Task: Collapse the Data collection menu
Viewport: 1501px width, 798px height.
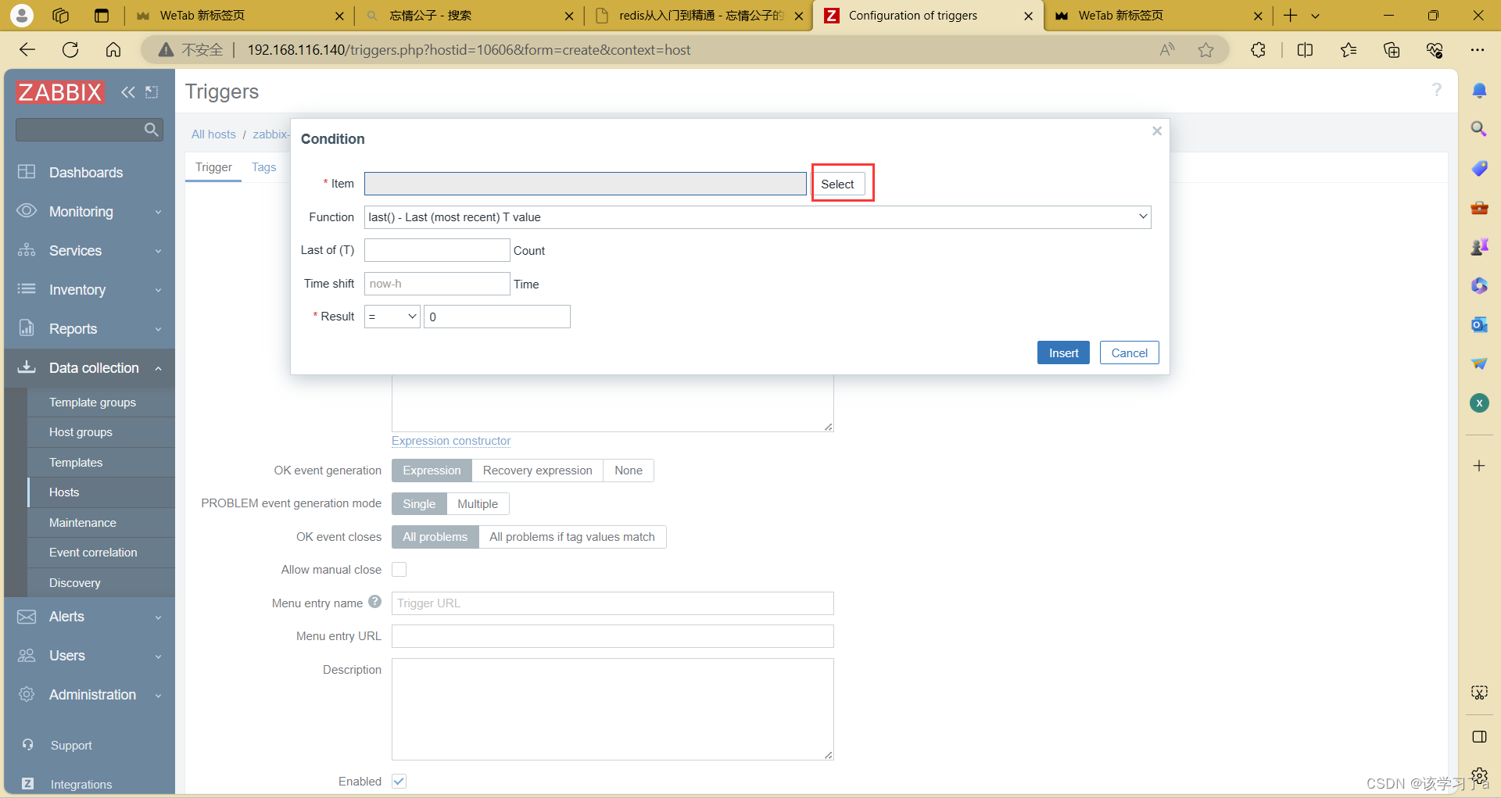Action: [89, 368]
